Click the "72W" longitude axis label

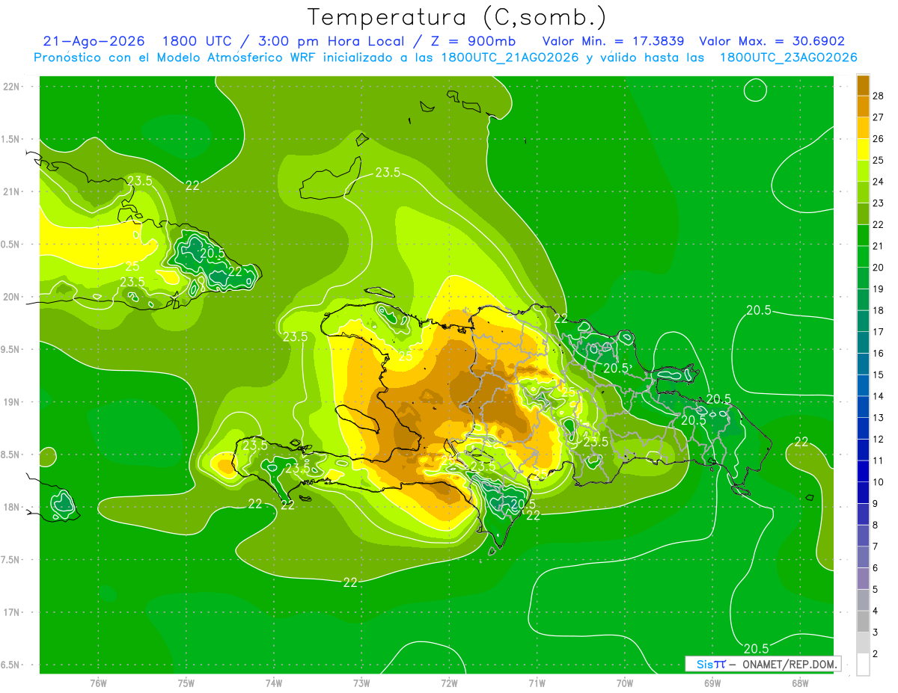pyautogui.click(x=449, y=683)
